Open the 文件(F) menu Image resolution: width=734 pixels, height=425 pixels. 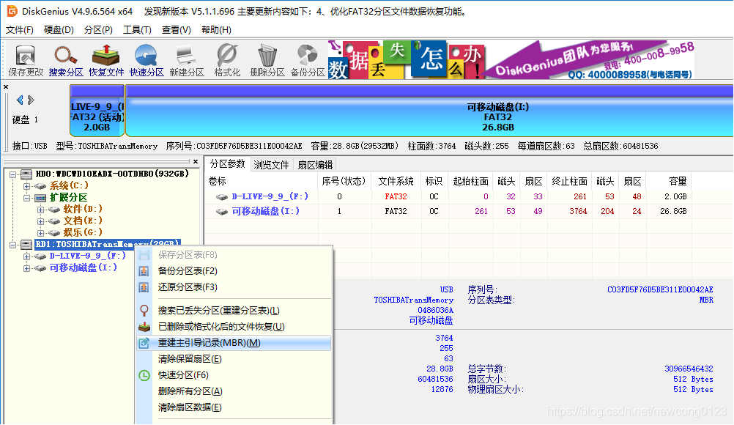[x=20, y=30]
